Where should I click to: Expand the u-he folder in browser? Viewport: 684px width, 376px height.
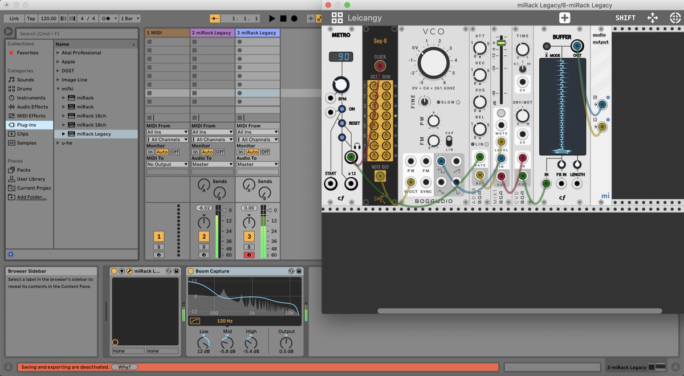[58, 143]
